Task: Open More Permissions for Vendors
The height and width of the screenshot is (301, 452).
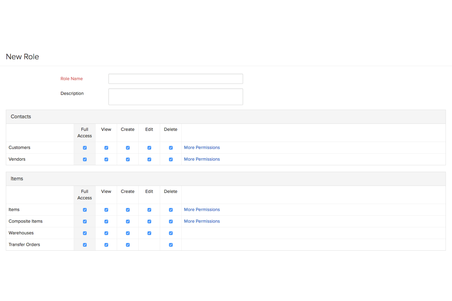Action: [x=202, y=159]
